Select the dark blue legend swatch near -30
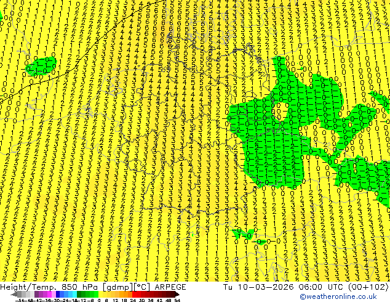This screenshot has width=390, height=302. pos(58,294)
